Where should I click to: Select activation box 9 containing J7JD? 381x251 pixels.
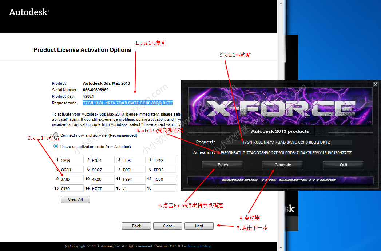(x=72, y=179)
